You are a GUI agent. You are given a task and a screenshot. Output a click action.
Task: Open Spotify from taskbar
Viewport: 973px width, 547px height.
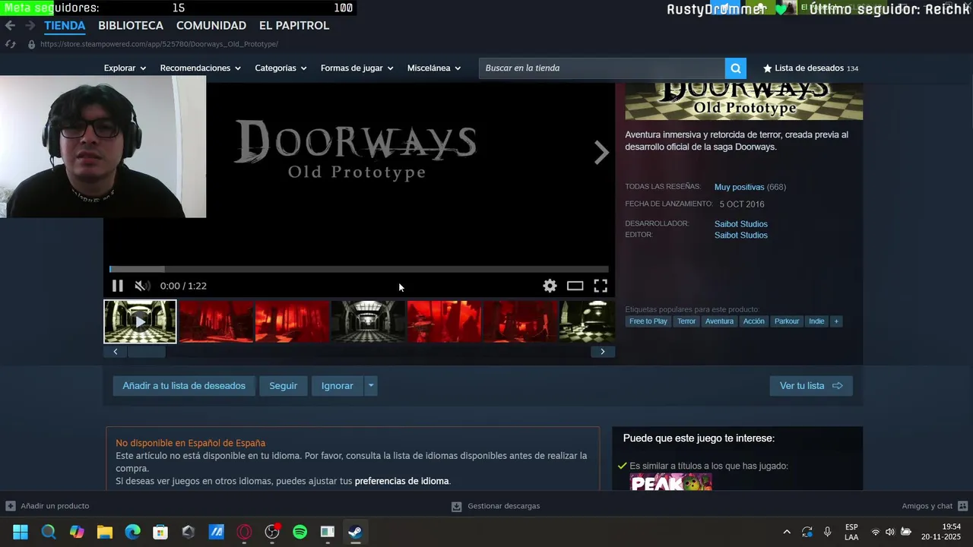(300, 532)
